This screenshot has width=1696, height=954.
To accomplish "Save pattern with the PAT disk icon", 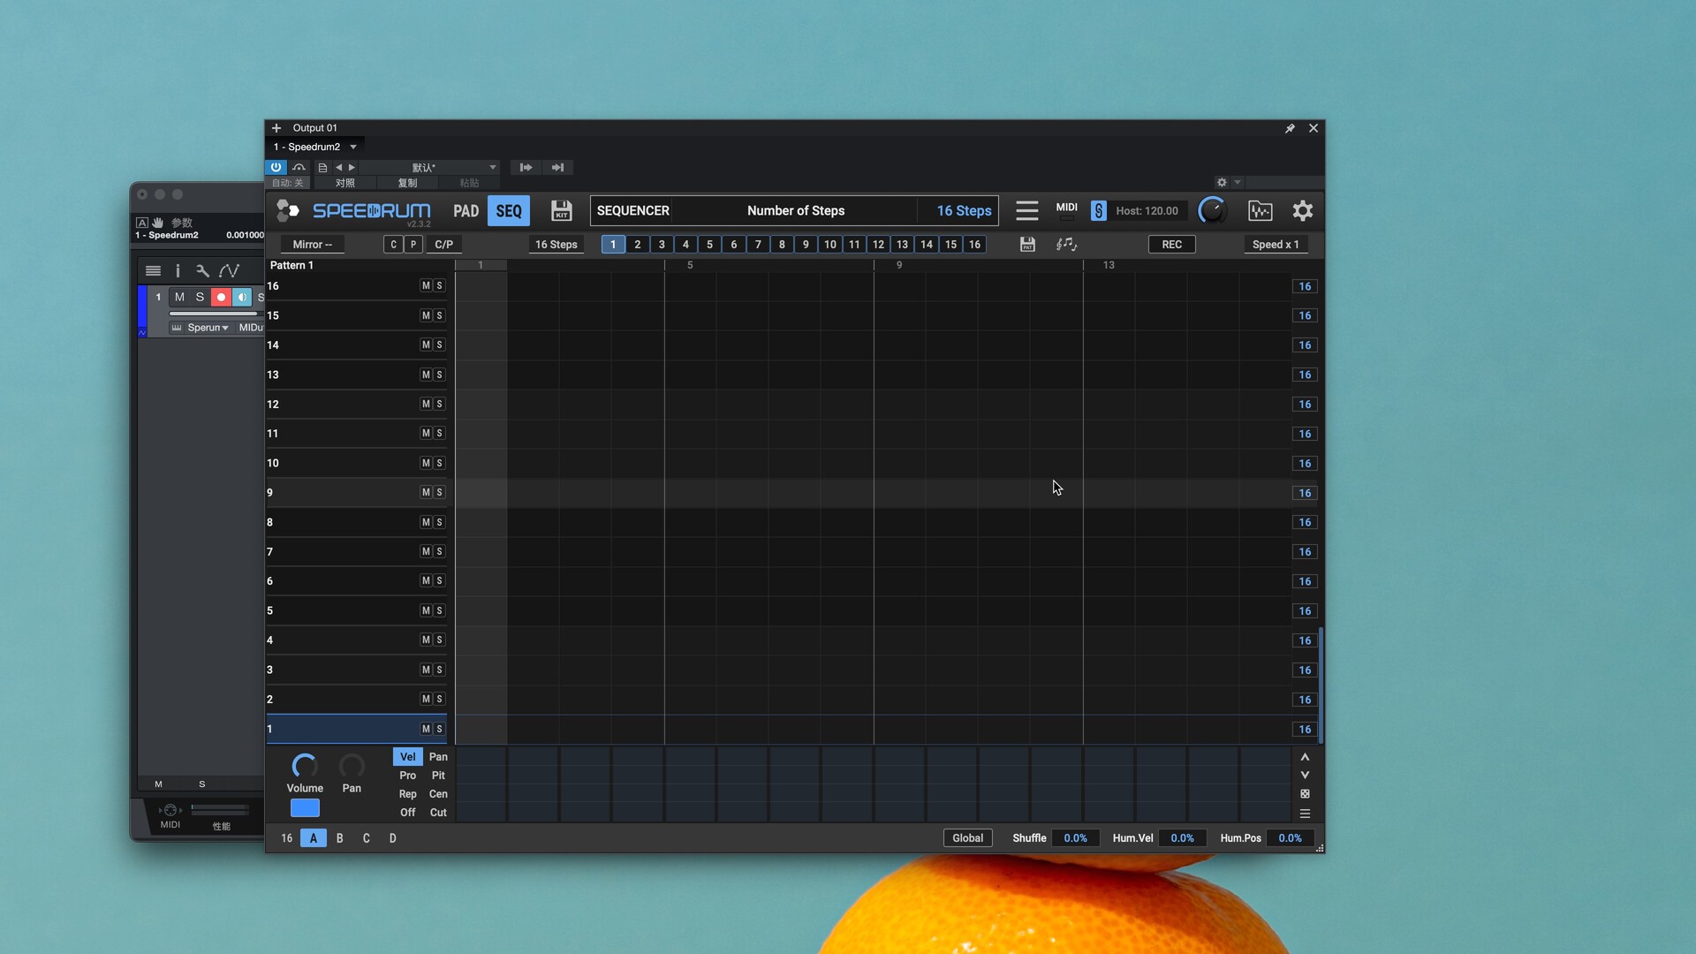I will coord(1026,244).
